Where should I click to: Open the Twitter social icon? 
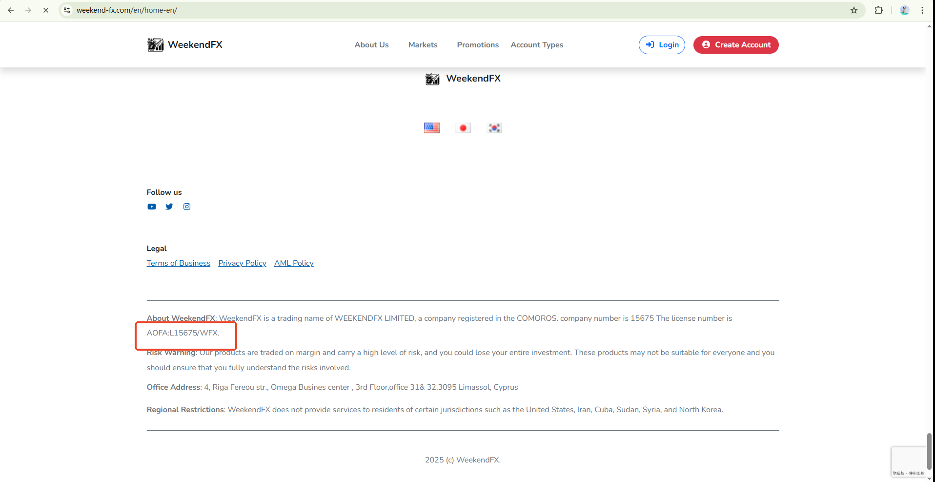pyautogui.click(x=169, y=207)
